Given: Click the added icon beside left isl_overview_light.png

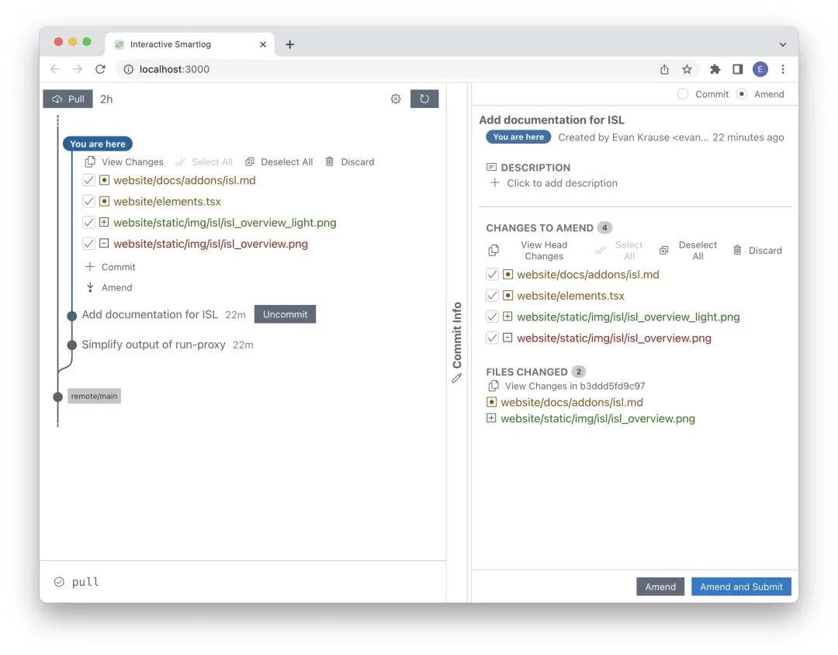Looking at the screenshot, I should tap(104, 222).
